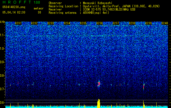
Task: Click the kHz axis unit label
Action: pyautogui.click(x=2, y=22)
